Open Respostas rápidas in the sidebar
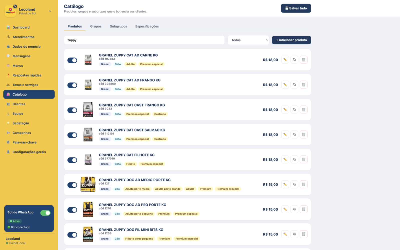Screen dimensions: 400x250 coord(29,75)
